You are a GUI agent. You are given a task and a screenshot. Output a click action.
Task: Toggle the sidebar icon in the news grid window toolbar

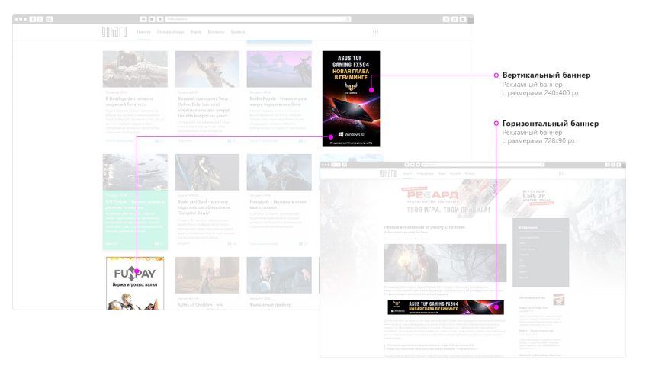coord(49,19)
